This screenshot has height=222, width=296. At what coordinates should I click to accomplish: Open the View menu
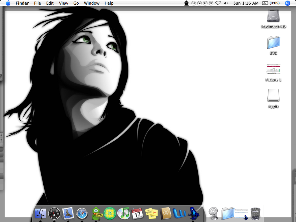(63, 3)
